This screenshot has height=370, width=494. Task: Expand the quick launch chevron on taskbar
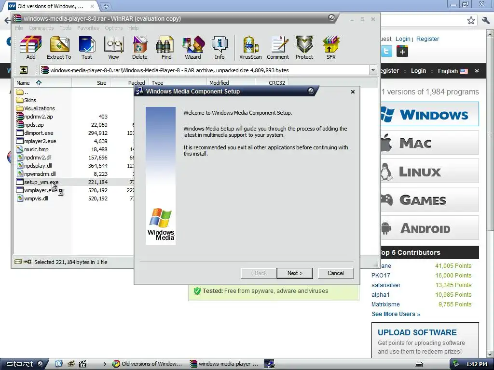tap(105, 364)
